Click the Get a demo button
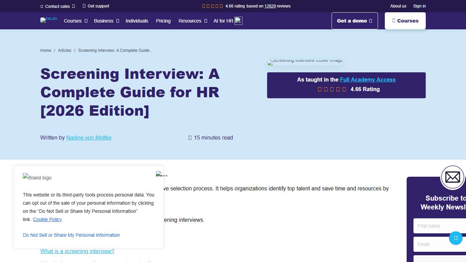The width and height of the screenshot is (466, 262). coord(354,20)
